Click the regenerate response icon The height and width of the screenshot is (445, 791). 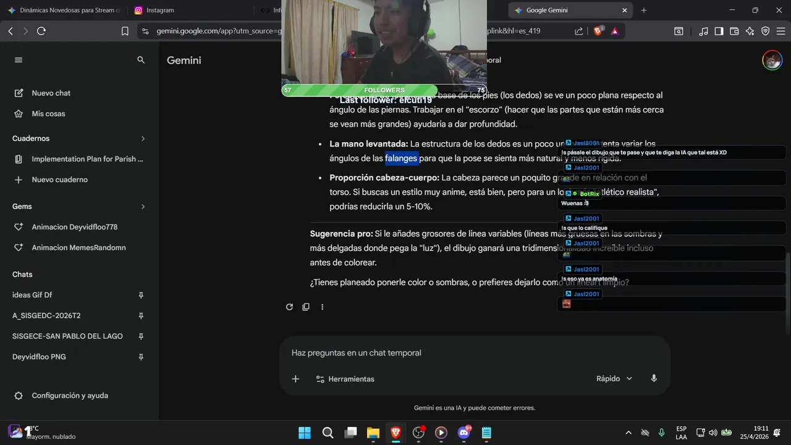[289, 307]
